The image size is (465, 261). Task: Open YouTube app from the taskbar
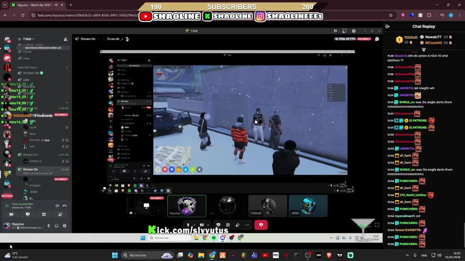tap(265, 255)
